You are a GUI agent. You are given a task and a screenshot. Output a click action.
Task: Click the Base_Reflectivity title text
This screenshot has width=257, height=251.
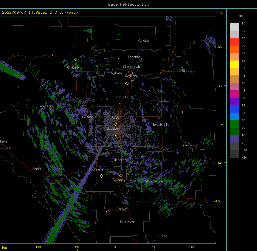coord(128,4)
